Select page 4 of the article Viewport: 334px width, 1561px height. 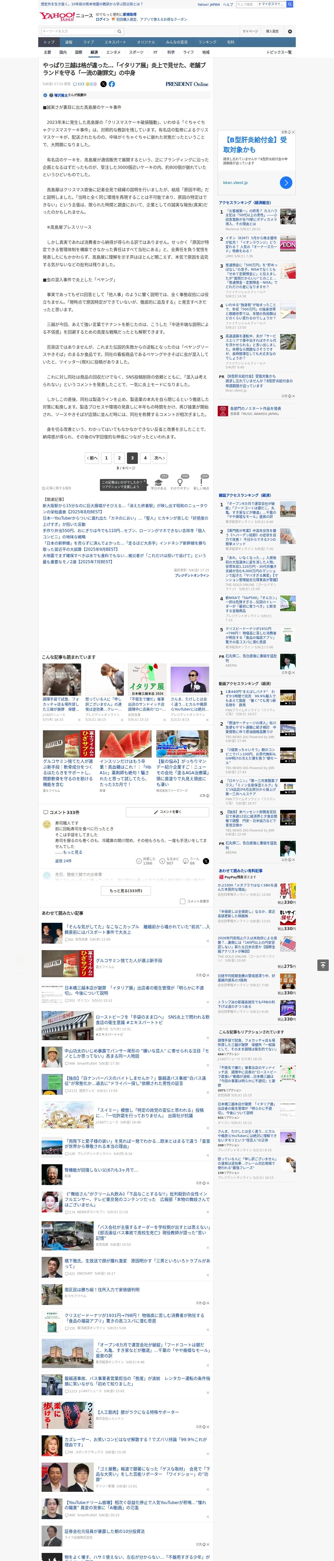click(x=145, y=458)
